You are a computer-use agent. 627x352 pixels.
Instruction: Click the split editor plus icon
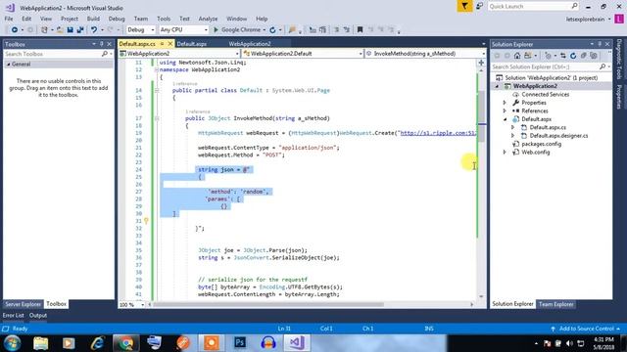tap(481, 63)
